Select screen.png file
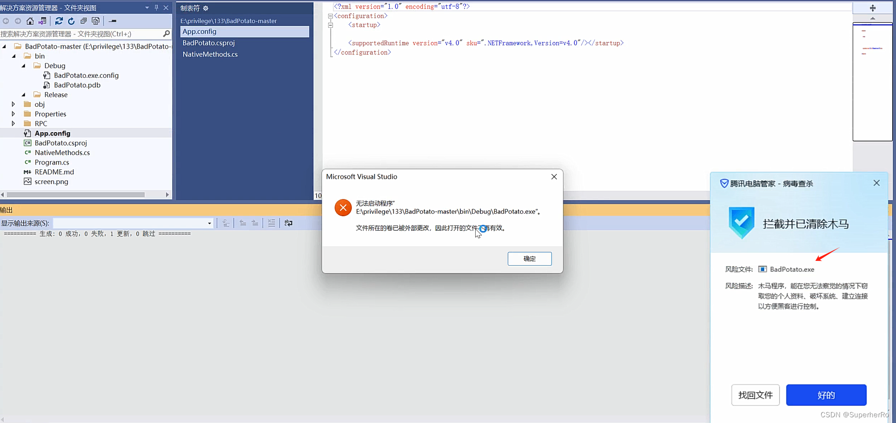This screenshot has height=423, width=896. click(x=51, y=182)
